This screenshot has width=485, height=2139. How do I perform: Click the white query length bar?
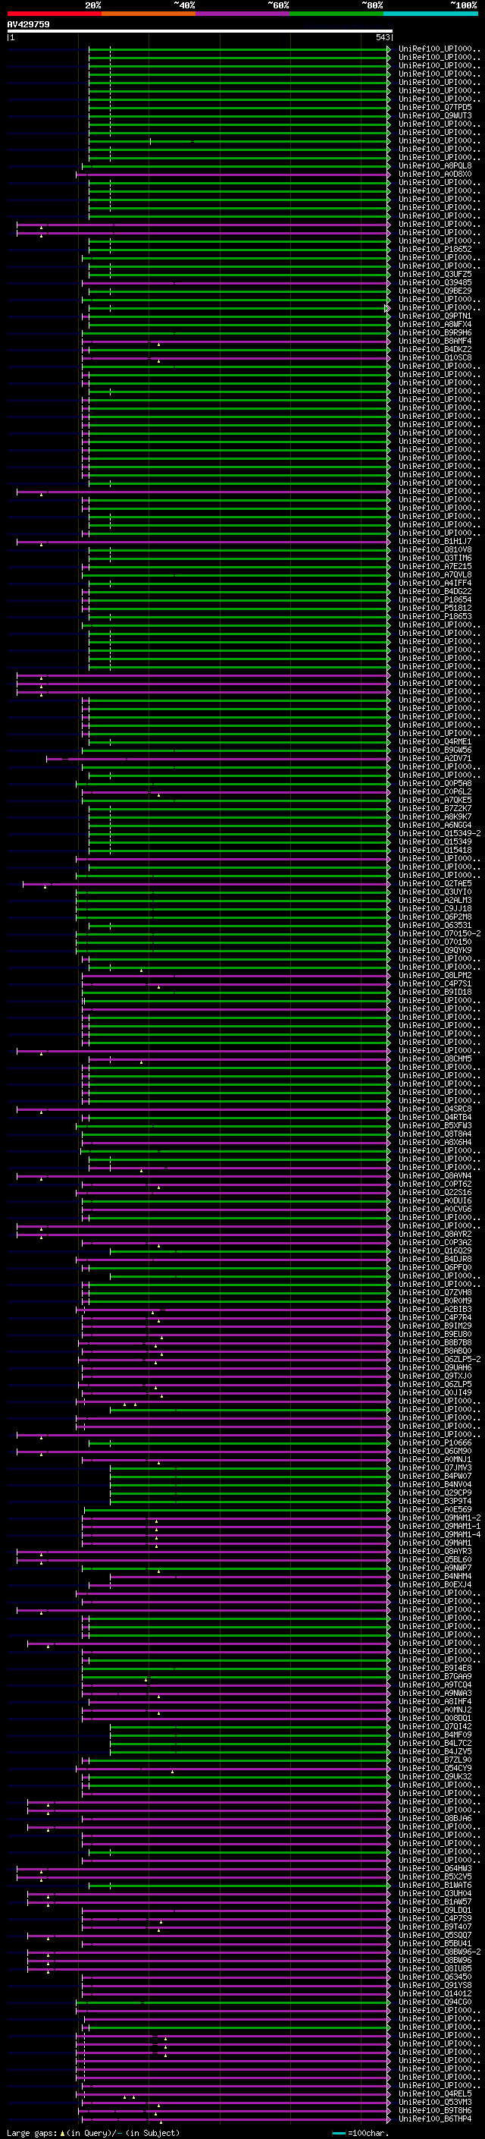pyautogui.click(x=200, y=30)
